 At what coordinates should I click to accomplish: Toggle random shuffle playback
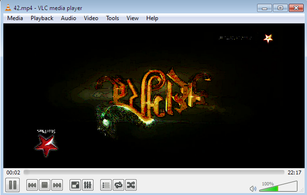point(131,185)
